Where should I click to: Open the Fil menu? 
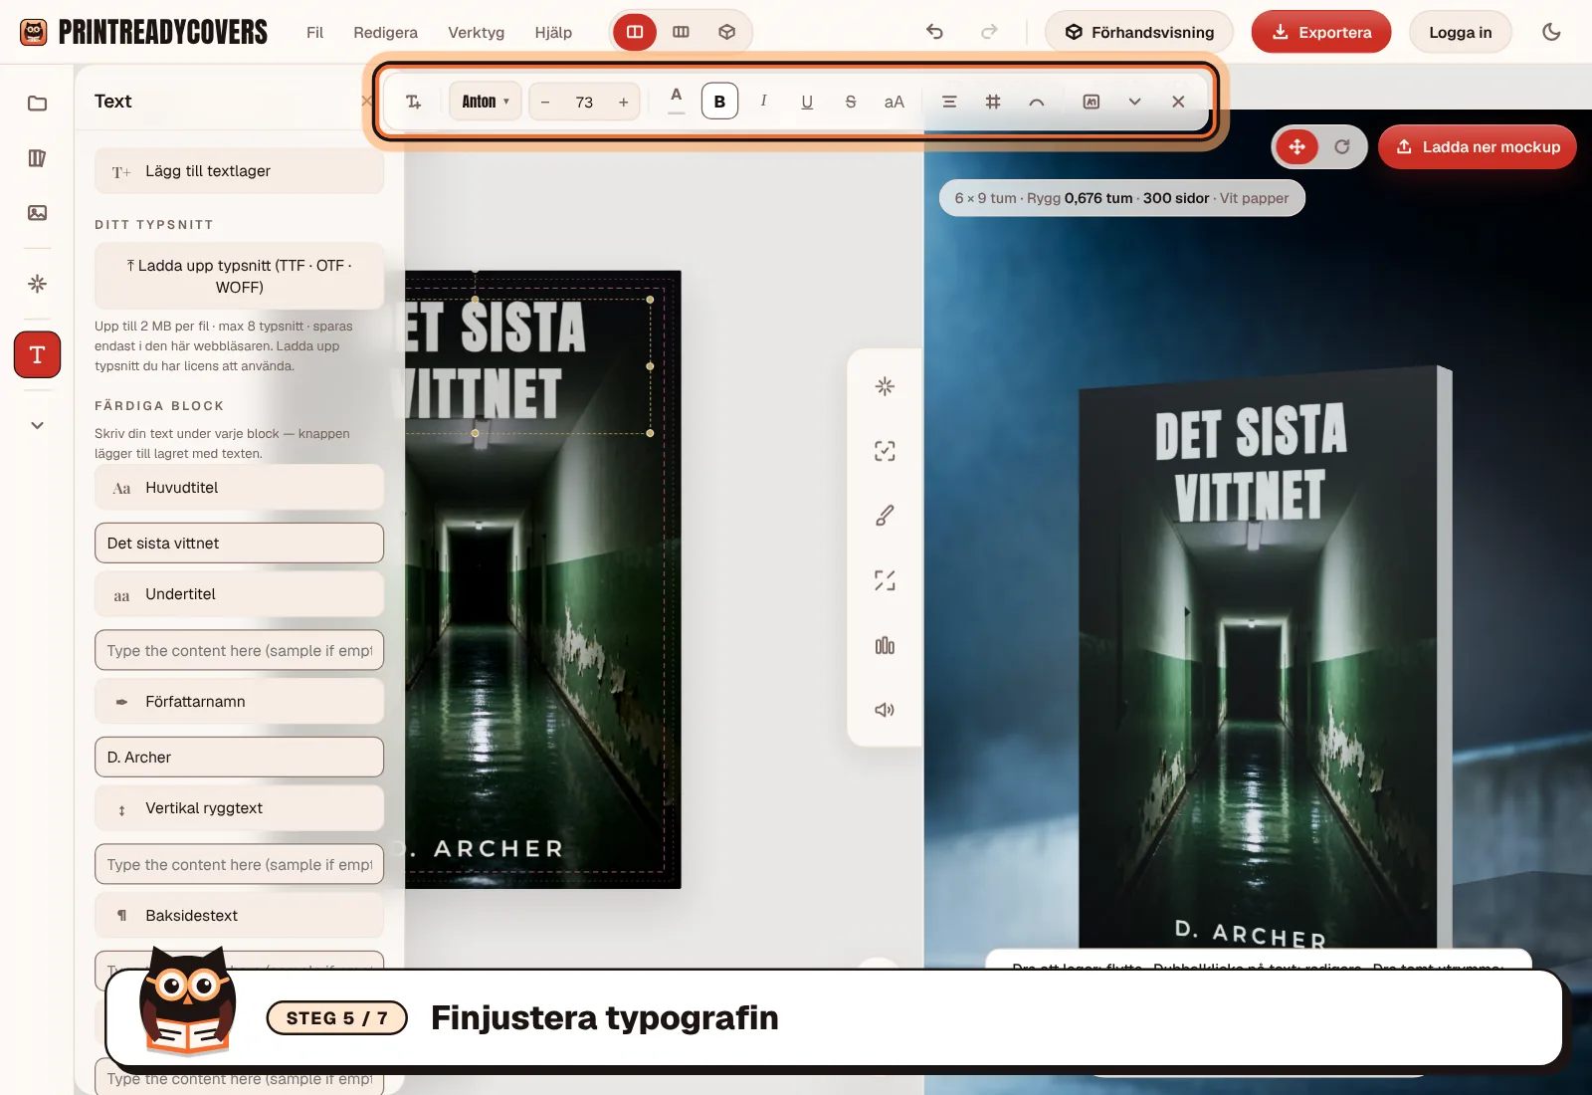click(x=314, y=32)
